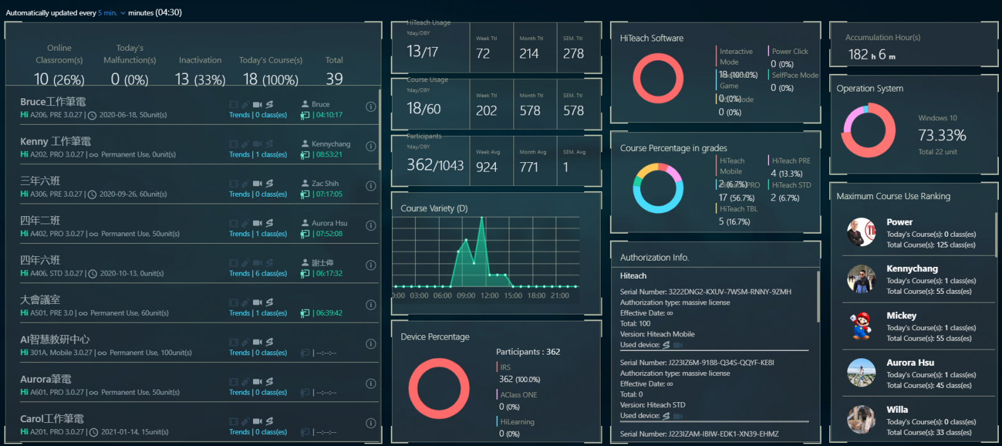The height and width of the screenshot is (446, 1002).
Task: Click the S-shaped icon in Aurora筆電 row
Action: click(269, 381)
